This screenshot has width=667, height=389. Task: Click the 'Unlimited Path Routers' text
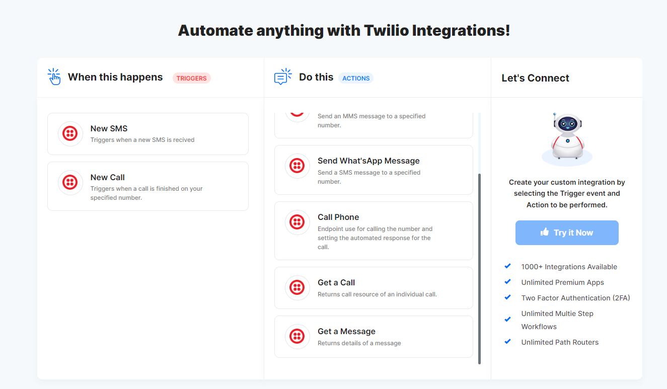click(560, 342)
